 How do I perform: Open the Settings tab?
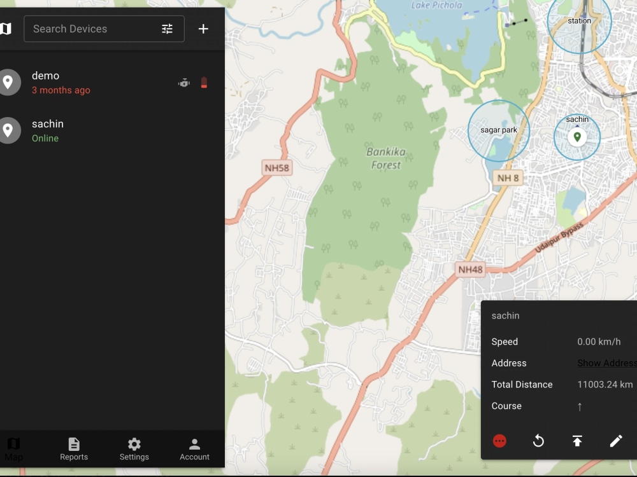click(x=134, y=448)
